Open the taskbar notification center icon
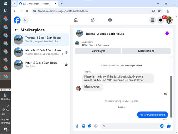The width and height of the screenshot is (178, 134). click(6, 129)
